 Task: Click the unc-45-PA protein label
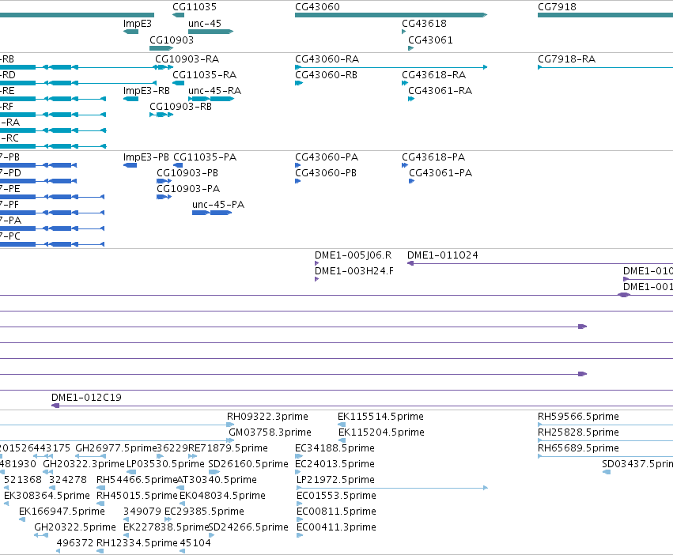click(x=218, y=205)
